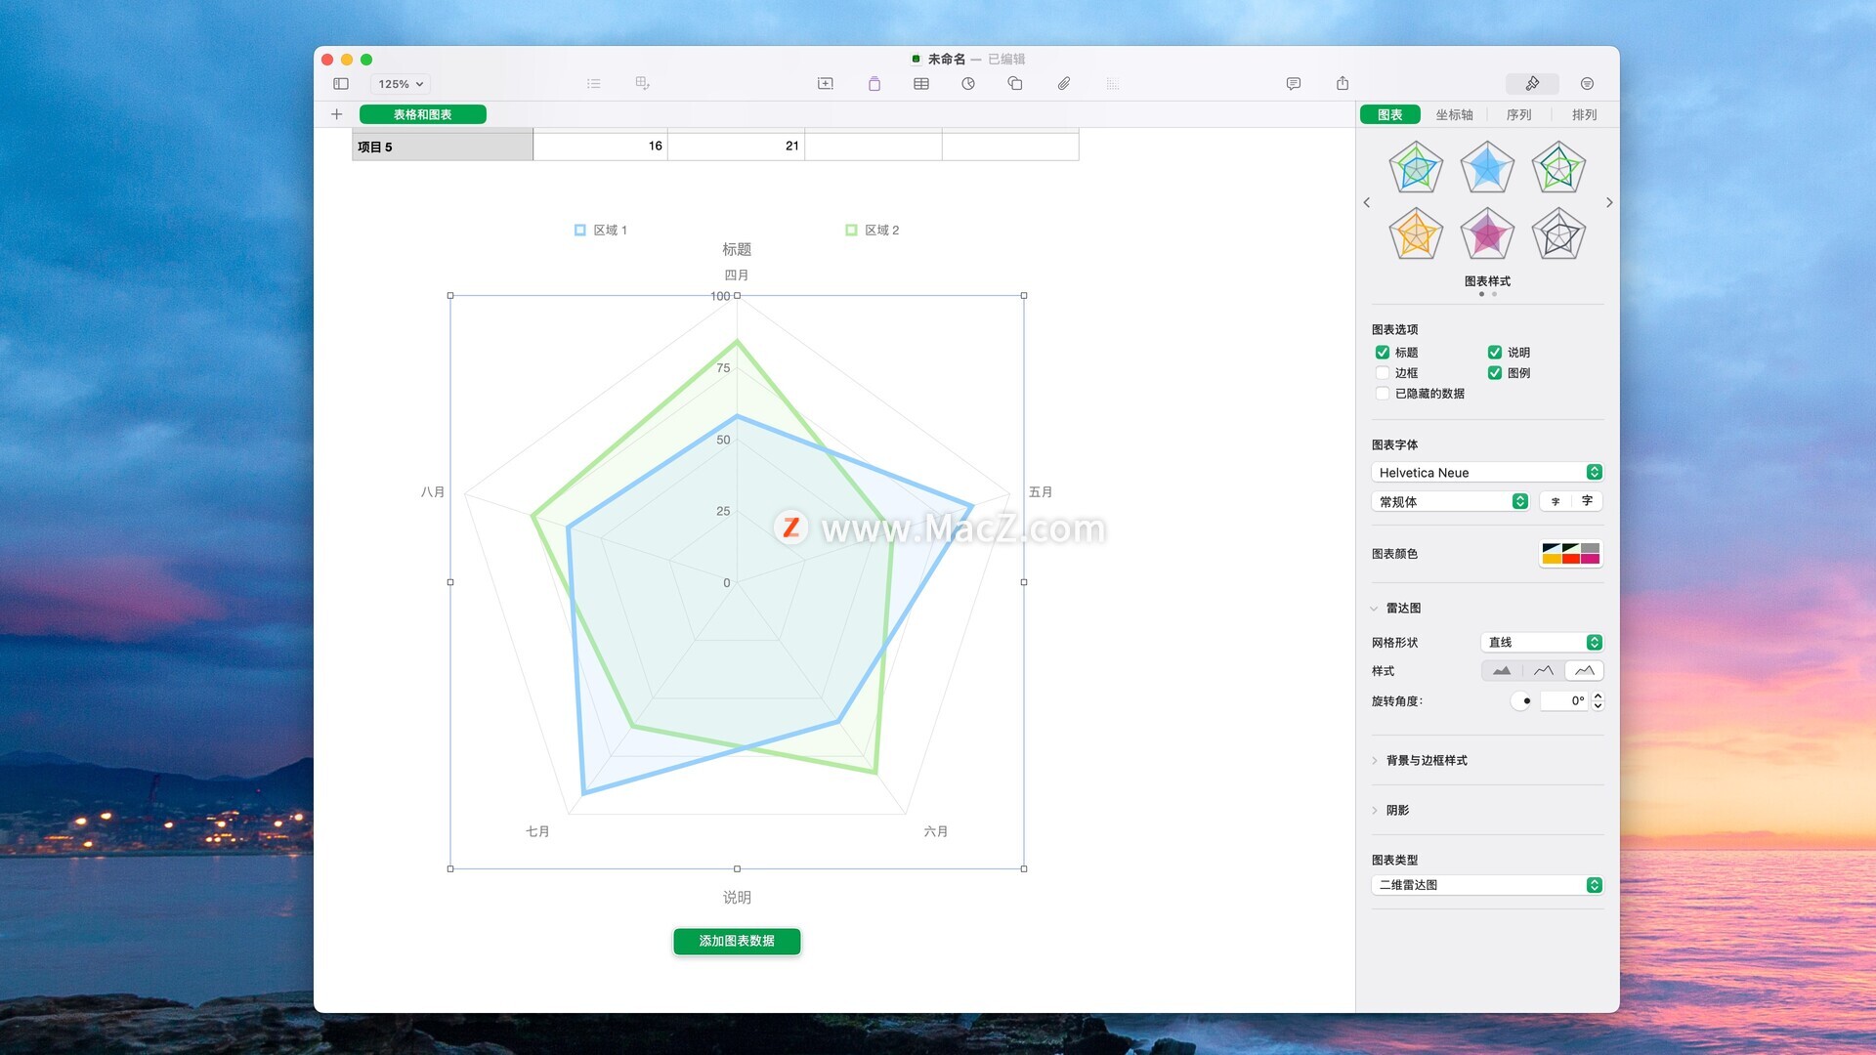The image size is (1876, 1055).
Task: Open the Helvetica Neue font dropdown
Action: tap(1486, 473)
